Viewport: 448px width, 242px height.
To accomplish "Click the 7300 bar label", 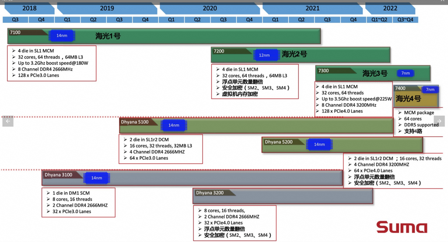I will point(323,70).
